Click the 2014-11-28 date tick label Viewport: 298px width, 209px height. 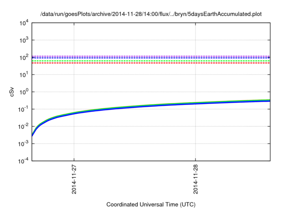pyautogui.click(x=196, y=179)
